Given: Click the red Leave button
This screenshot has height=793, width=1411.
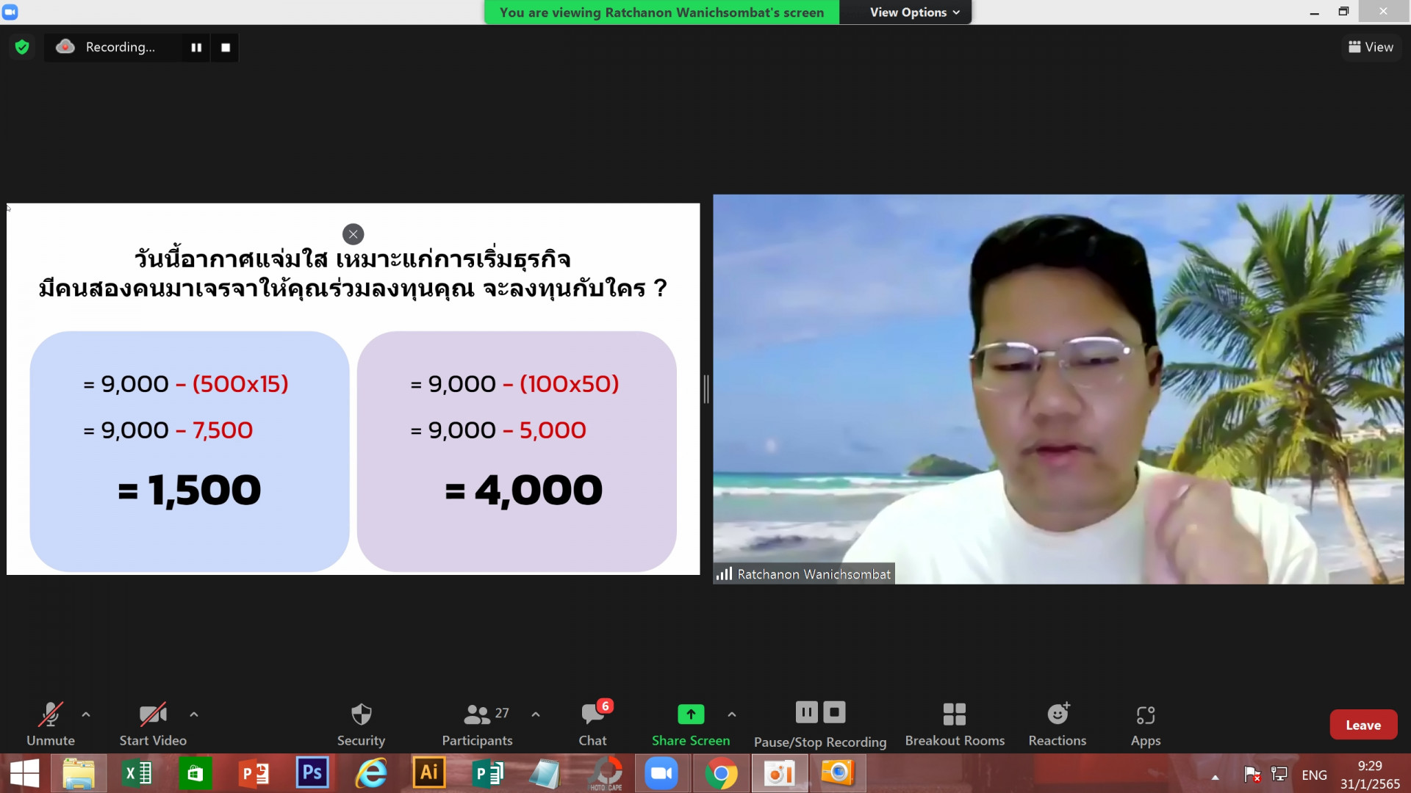Looking at the screenshot, I should tap(1363, 725).
